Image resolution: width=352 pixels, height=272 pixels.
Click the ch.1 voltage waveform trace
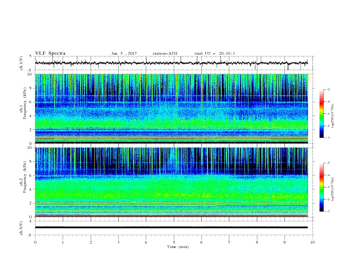171,63
